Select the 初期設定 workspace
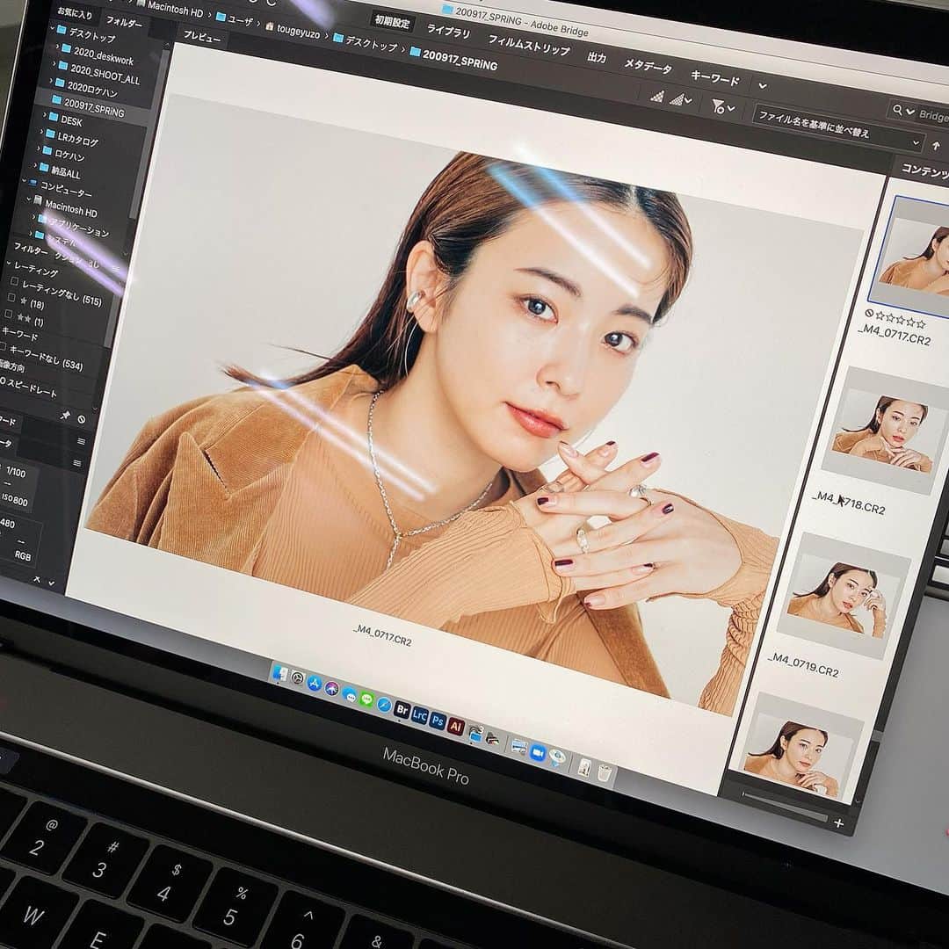Image resolution: width=949 pixels, height=949 pixels. coord(392,22)
